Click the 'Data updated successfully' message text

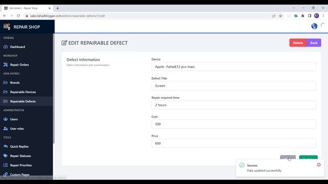point(264,170)
